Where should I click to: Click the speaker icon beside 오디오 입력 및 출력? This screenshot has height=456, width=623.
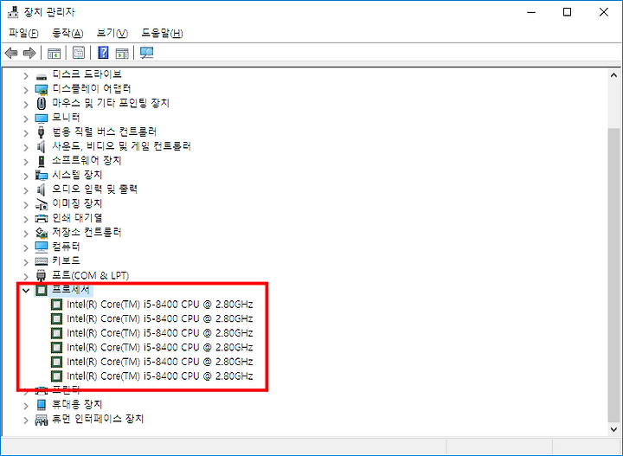[41, 189]
